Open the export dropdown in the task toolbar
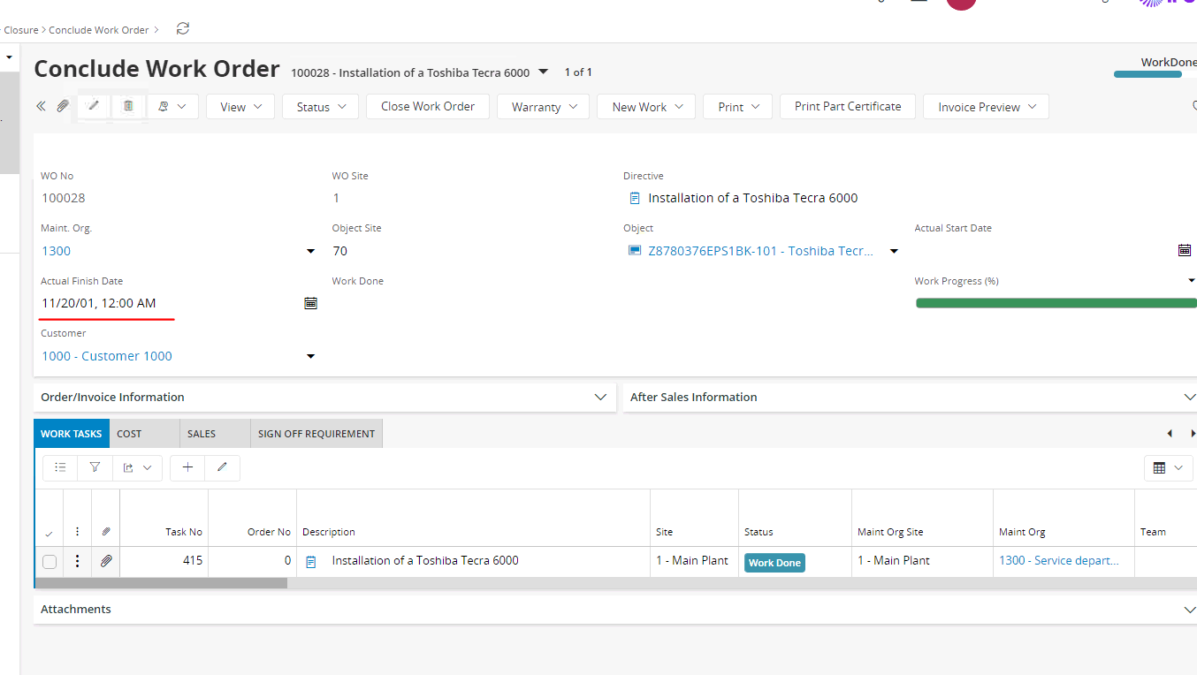 pyautogui.click(x=137, y=467)
